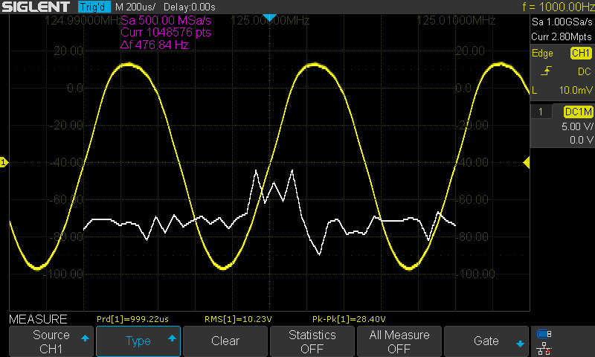Click the DC1M coupling badge
The image size is (595, 357).
coord(577,112)
